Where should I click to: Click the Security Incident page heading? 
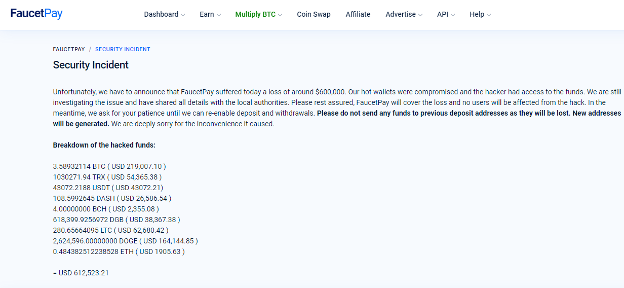pyautogui.click(x=91, y=65)
